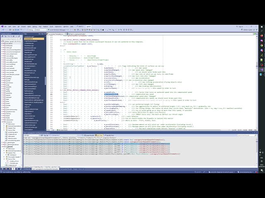Switch to the Output tab
This screenshot has width=265, height=198.
tap(75, 169)
